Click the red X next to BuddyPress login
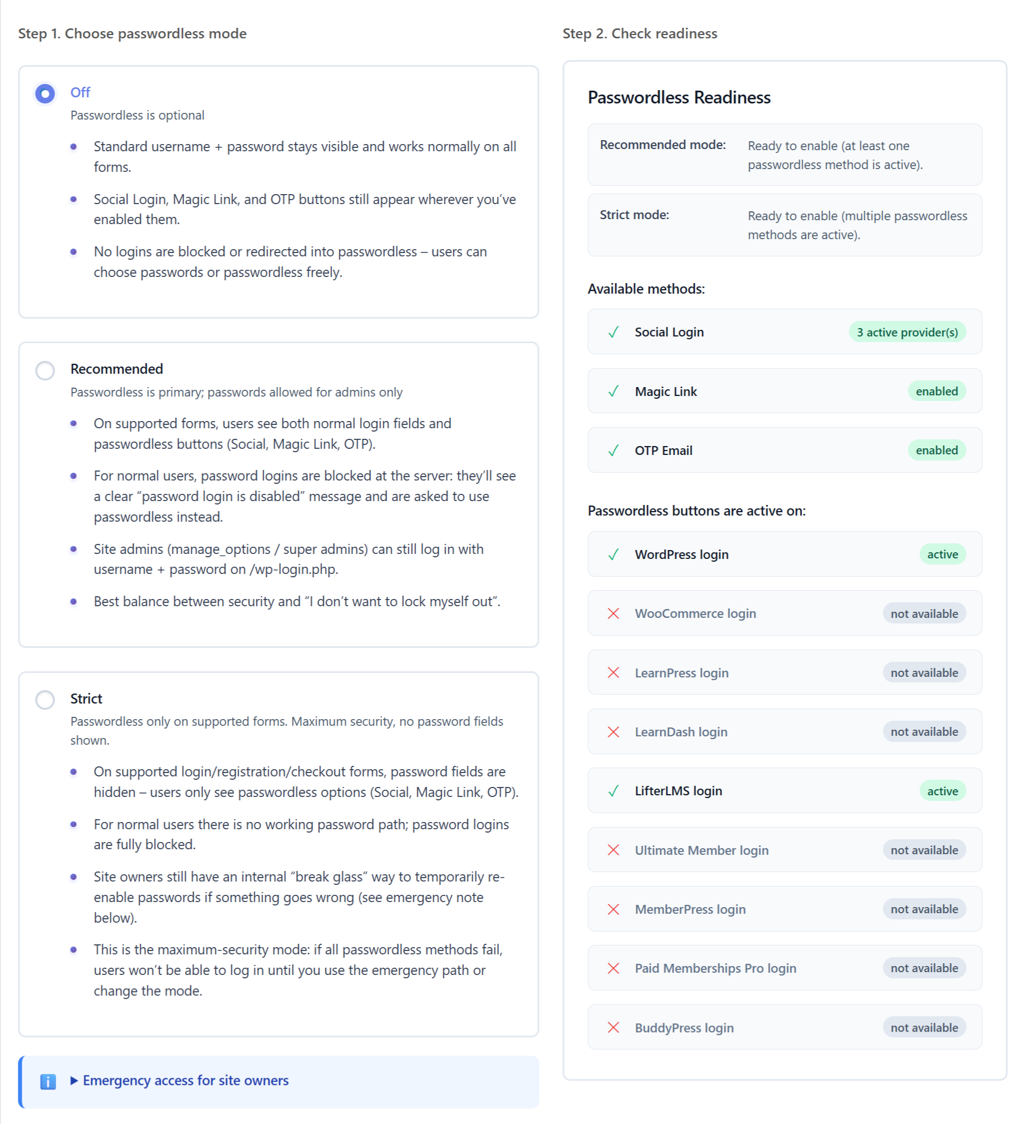The image size is (1024, 1124). (614, 1028)
